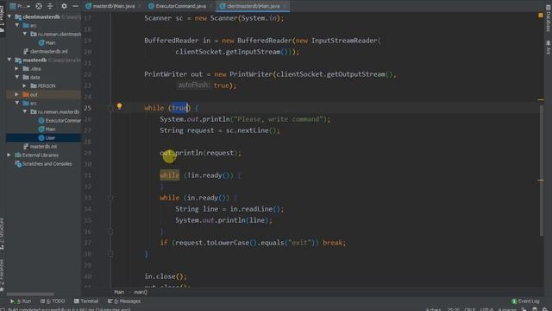Open the Terminal tool window
The image size is (552, 311).
[x=86, y=301]
